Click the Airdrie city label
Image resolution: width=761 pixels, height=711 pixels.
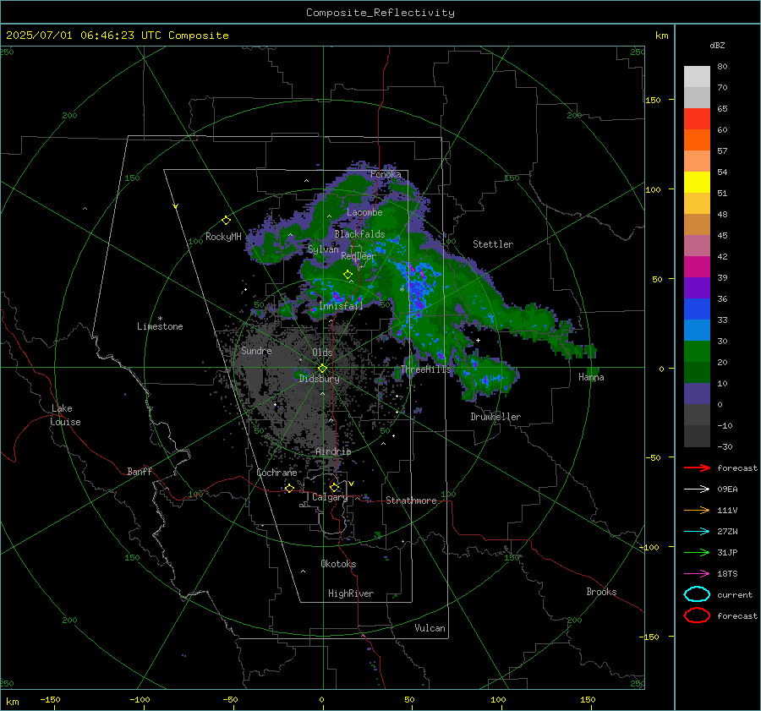coord(333,451)
